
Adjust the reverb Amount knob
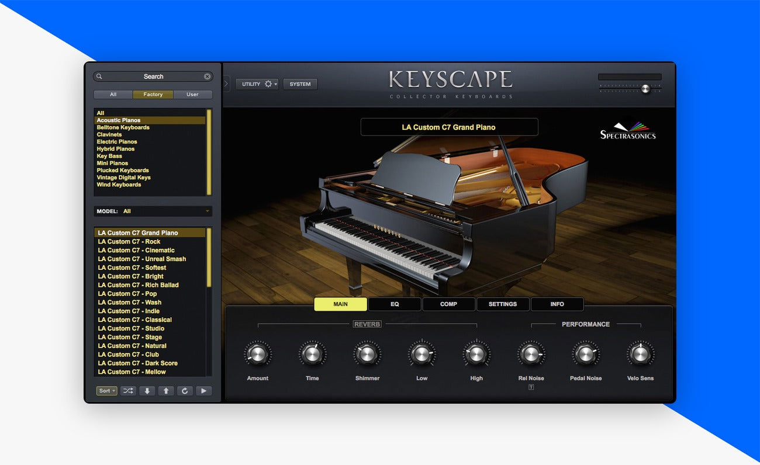click(x=257, y=353)
